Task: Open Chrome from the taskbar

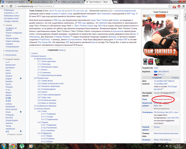Action: (x=13, y=146)
